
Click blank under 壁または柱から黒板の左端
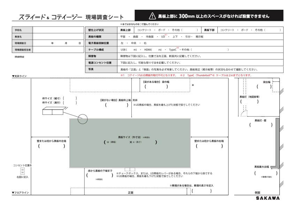point(52,146)
